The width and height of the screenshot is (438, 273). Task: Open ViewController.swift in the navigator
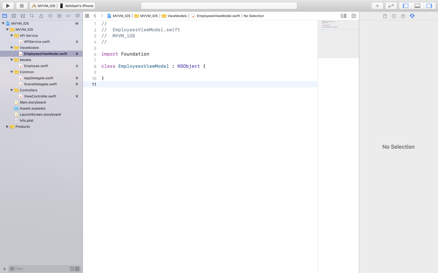41,96
